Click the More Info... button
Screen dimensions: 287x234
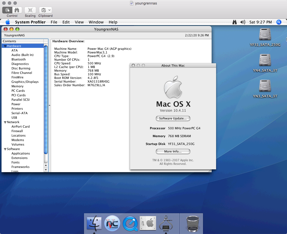point(173,151)
